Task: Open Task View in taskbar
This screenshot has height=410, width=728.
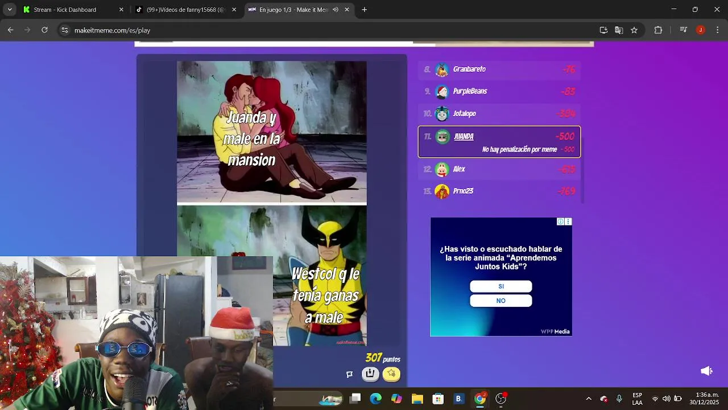Action: [355, 399]
